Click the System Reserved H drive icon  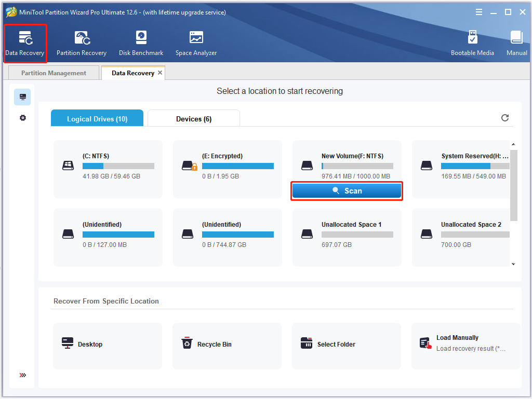[427, 166]
